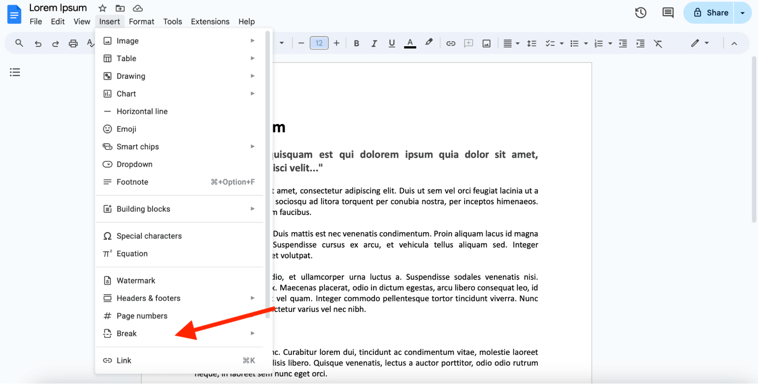Click the font size field
This screenshot has width=758, height=384.
[x=319, y=43]
